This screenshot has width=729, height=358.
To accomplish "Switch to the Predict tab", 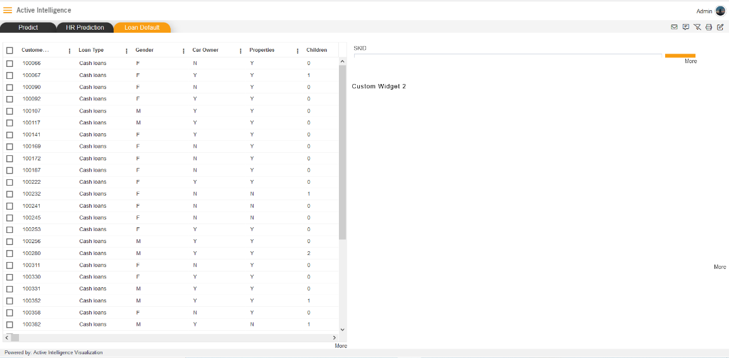I will (x=28, y=27).
